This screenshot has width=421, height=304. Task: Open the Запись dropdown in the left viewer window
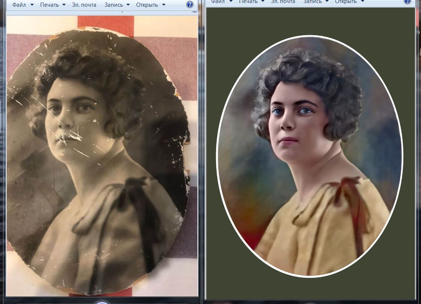pyautogui.click(x=117, y=5)
